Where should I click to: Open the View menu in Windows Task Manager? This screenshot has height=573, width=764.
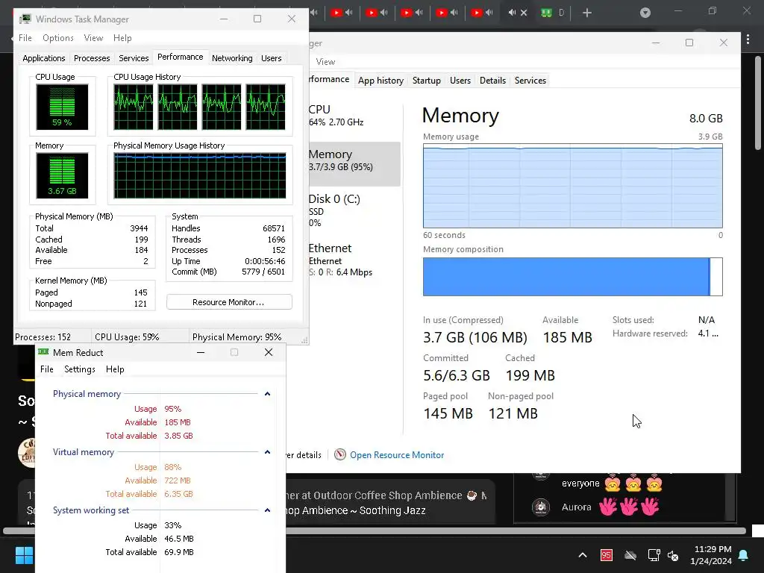93,38
